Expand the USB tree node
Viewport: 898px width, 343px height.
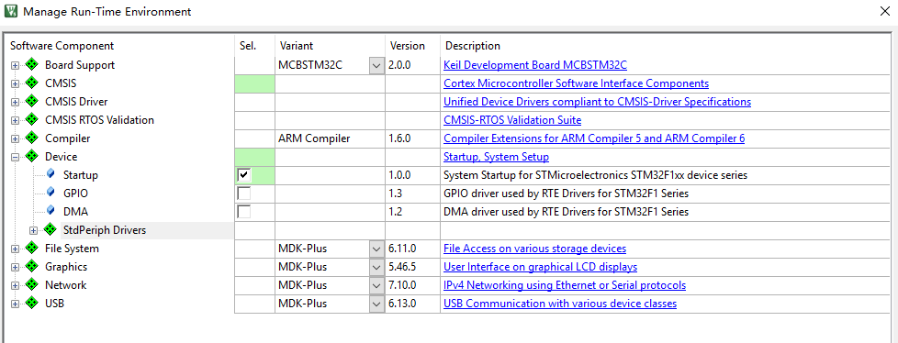(x=15, y=304)
